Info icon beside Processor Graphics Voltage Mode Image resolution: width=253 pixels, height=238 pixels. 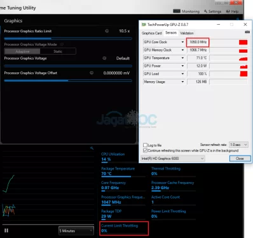pyautogui.click(x=62, y=44)
